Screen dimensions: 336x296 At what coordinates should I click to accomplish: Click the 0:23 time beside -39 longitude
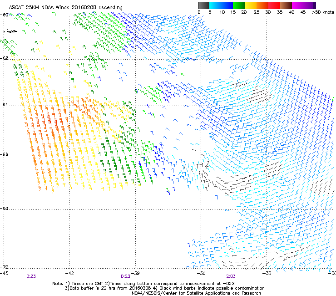click(x=125, y=276)
